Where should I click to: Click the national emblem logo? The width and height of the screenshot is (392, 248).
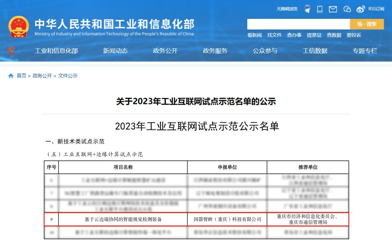click(19, 27)
